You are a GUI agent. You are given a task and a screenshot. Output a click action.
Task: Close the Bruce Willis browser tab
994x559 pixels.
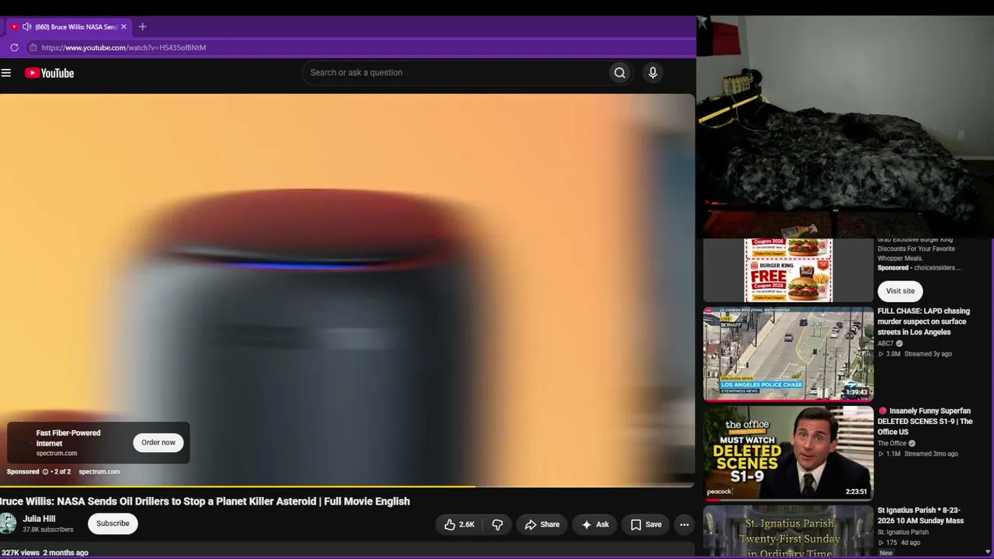(x=123, y=26)
